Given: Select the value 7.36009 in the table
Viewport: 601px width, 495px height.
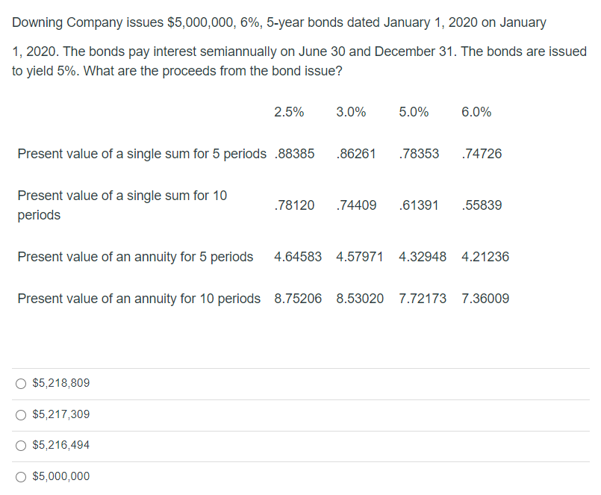Looking at the screenshot, I should pyautogui.click(x=485, y=298).
